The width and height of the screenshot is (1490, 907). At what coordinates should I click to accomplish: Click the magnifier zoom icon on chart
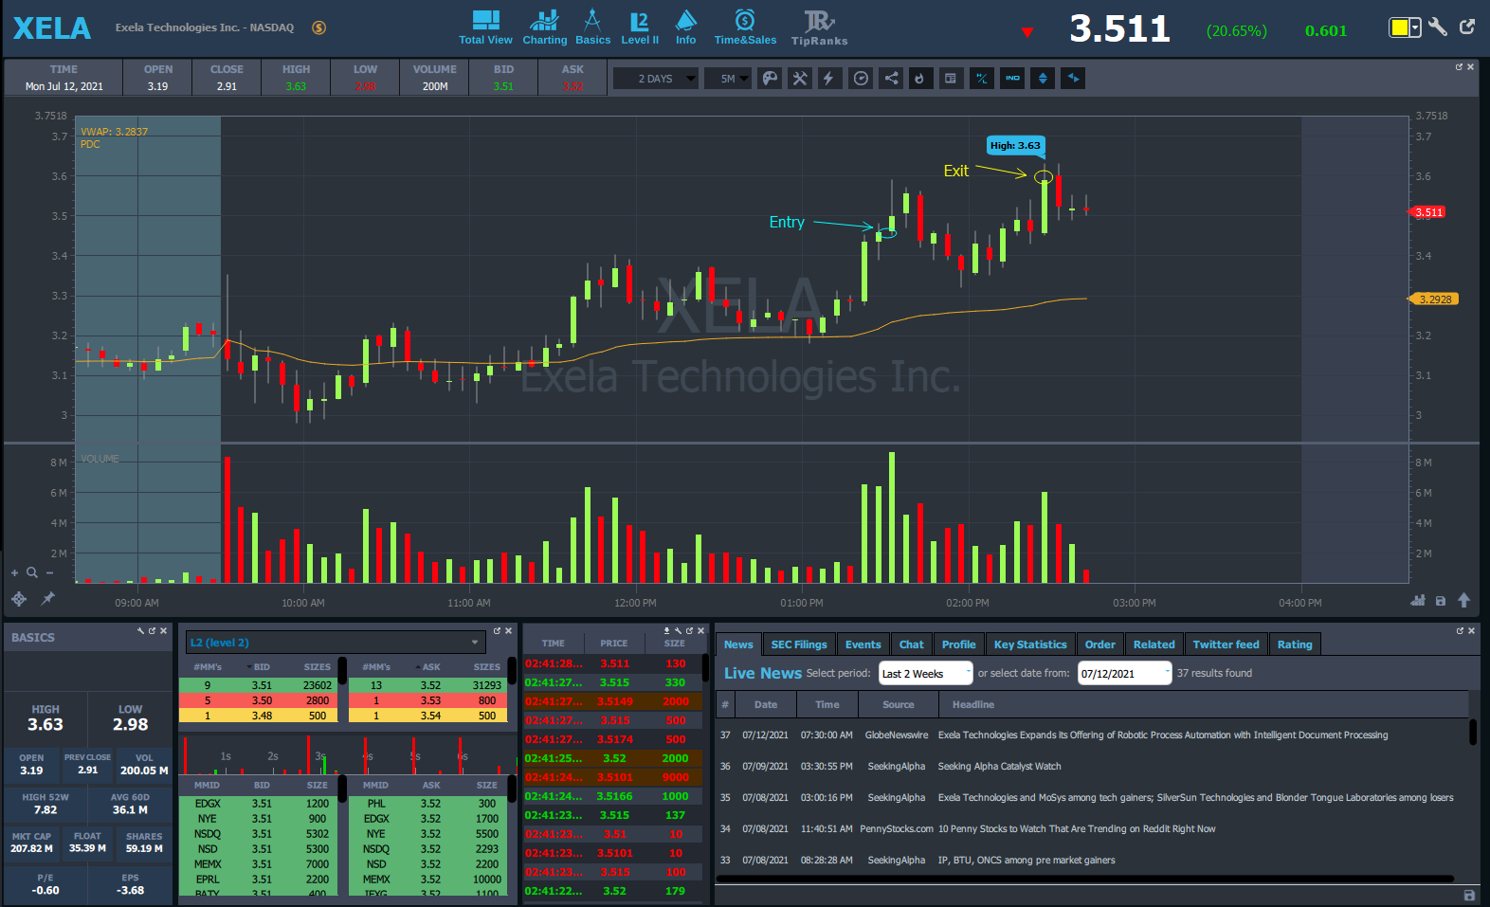click(31, 572)
